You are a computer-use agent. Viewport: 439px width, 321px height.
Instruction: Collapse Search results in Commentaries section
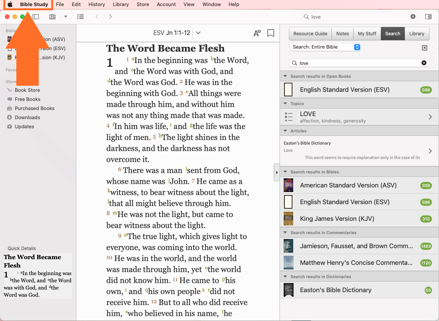pyautogui.click(x=285, y=232)
